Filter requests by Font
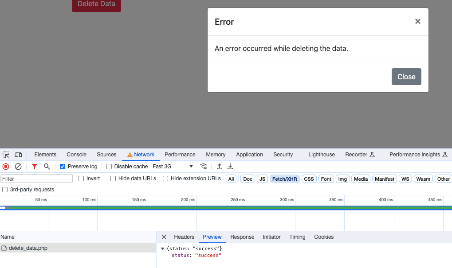This screenshot has height=268, width=452. click(326, 179)
